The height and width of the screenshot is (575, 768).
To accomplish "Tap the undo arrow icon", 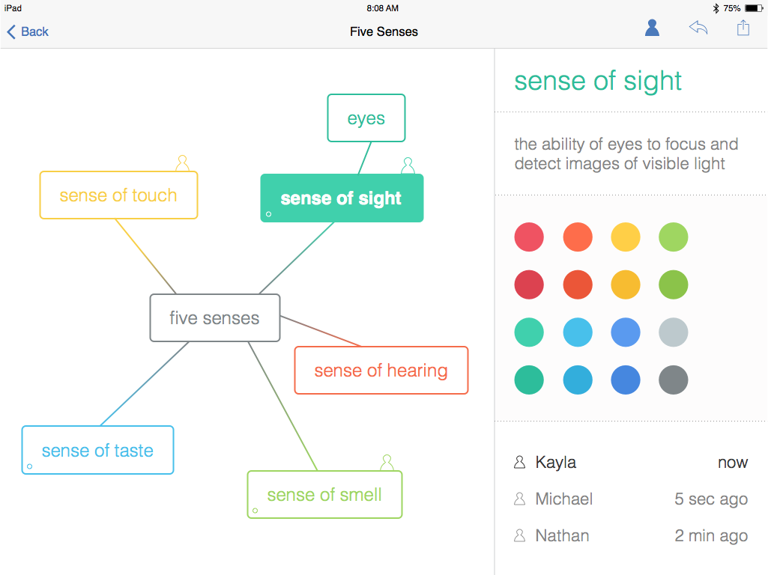I will 698,28.
